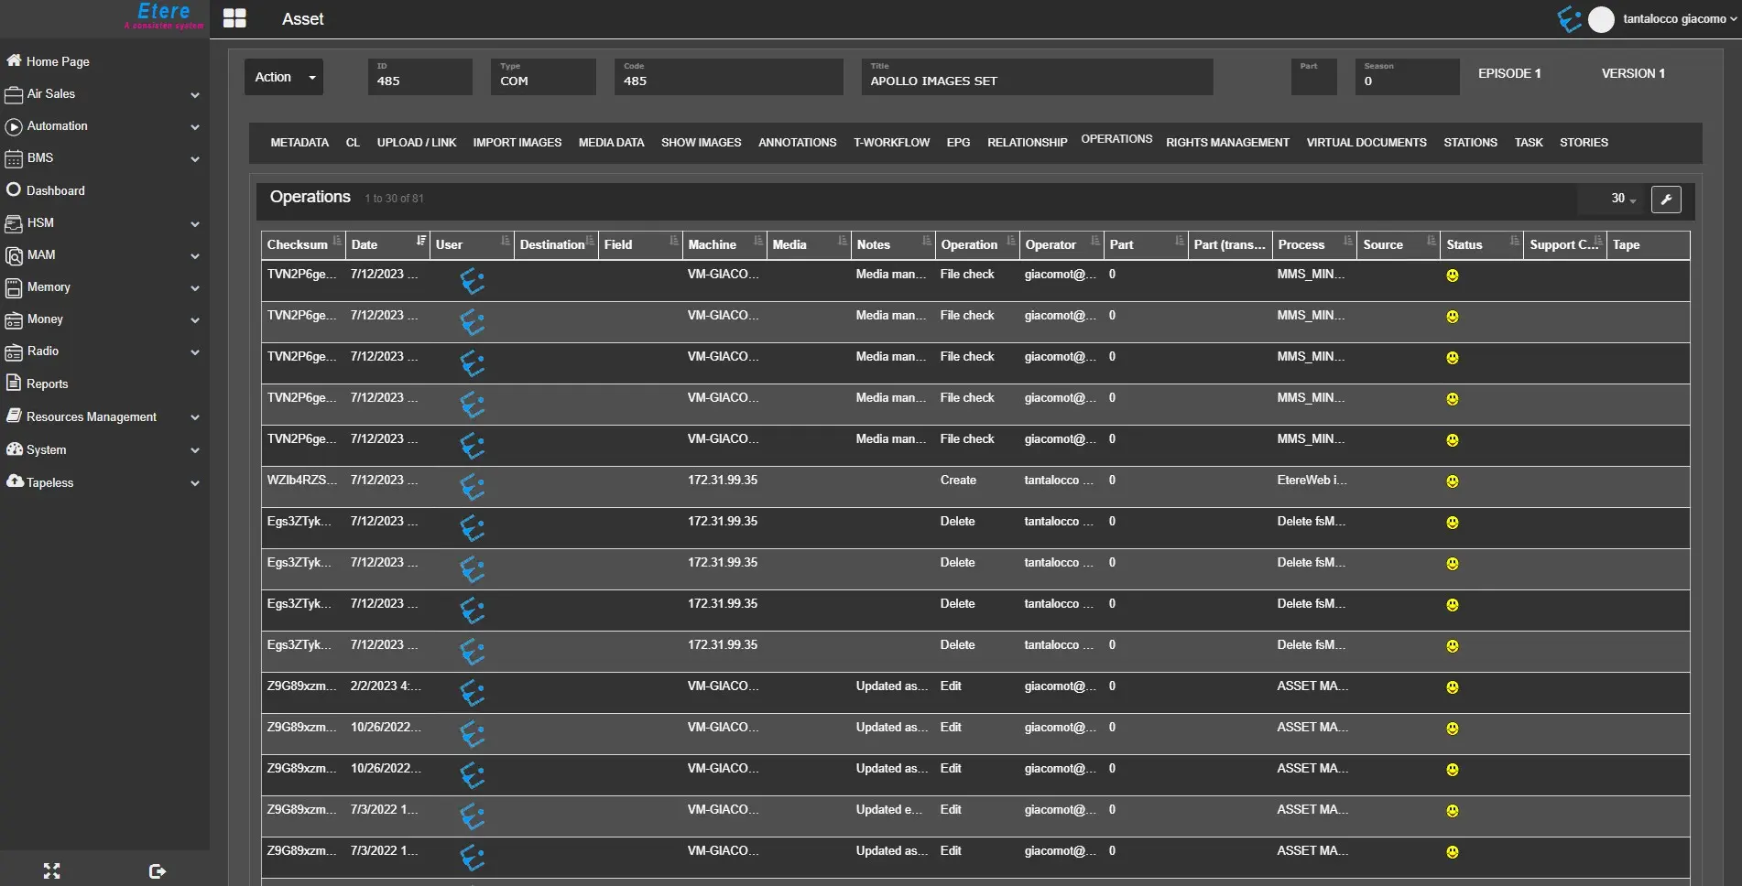Click the EPISODE 1 label

(x=1508, y=73)
